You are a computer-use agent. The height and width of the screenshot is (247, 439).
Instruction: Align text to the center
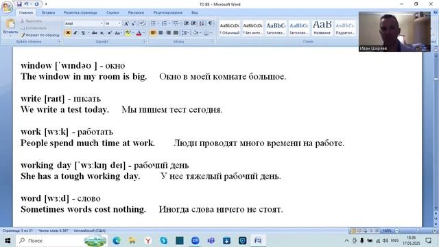tap(161, 33)
